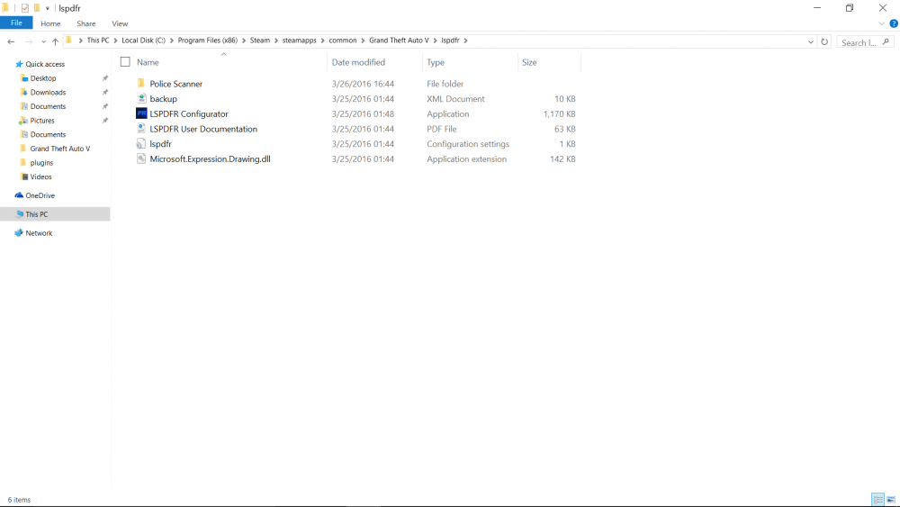900x507 pixels.
Task: Switch to details view layout icon
Action: (x=877, y=500)
